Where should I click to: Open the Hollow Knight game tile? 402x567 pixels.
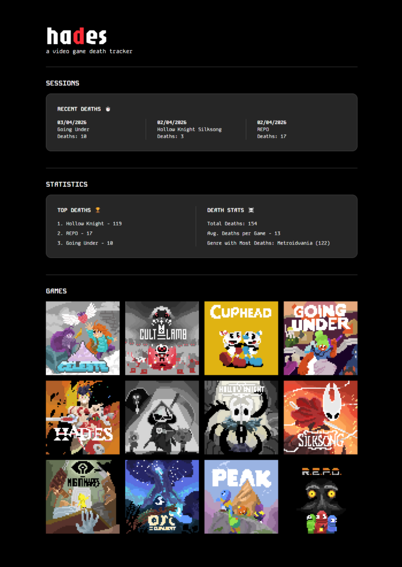click(x=241, y=417)
